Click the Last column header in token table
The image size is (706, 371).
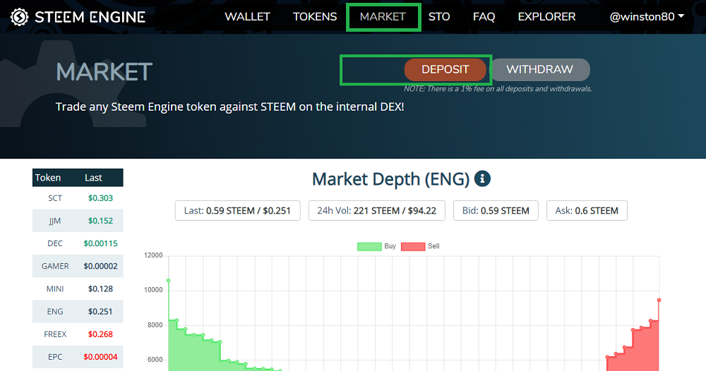coord(93,178)
